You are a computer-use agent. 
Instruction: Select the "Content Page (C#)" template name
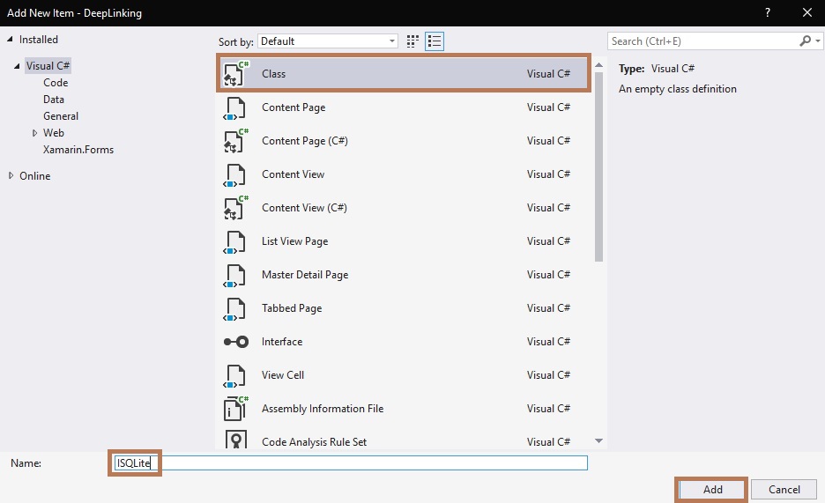coord(305,141)
